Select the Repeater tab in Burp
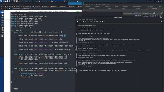 155,8
